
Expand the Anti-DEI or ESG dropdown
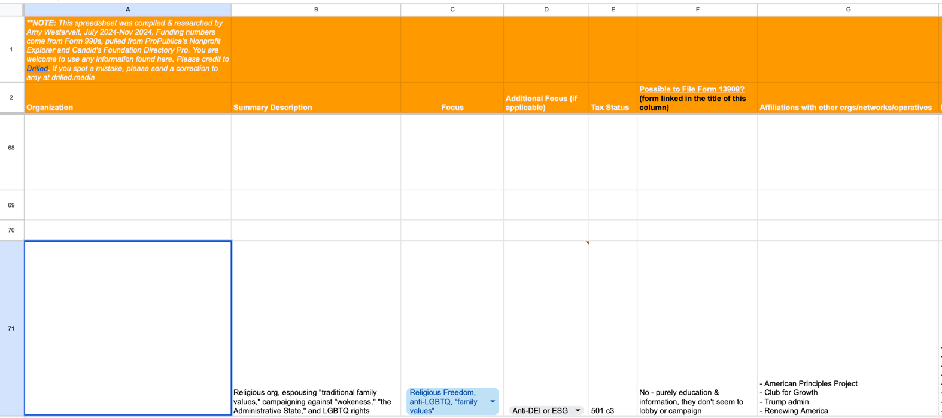578,411
